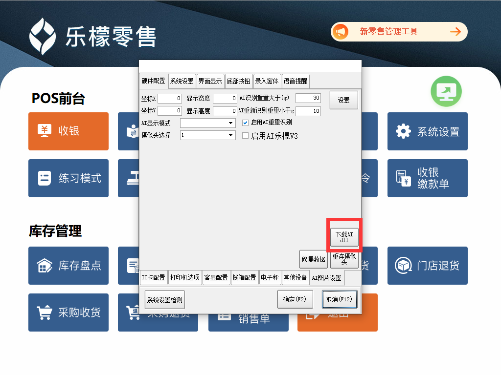Click the document icon in 收银缴款单 tile
Image resolution: width=501 pixels, height=375 pixels.
point(403,178)
